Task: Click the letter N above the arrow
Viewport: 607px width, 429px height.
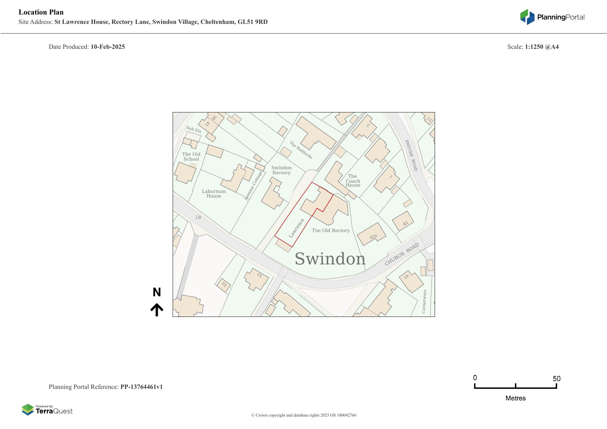Action: pyautogui.click(x=157, y=292)
